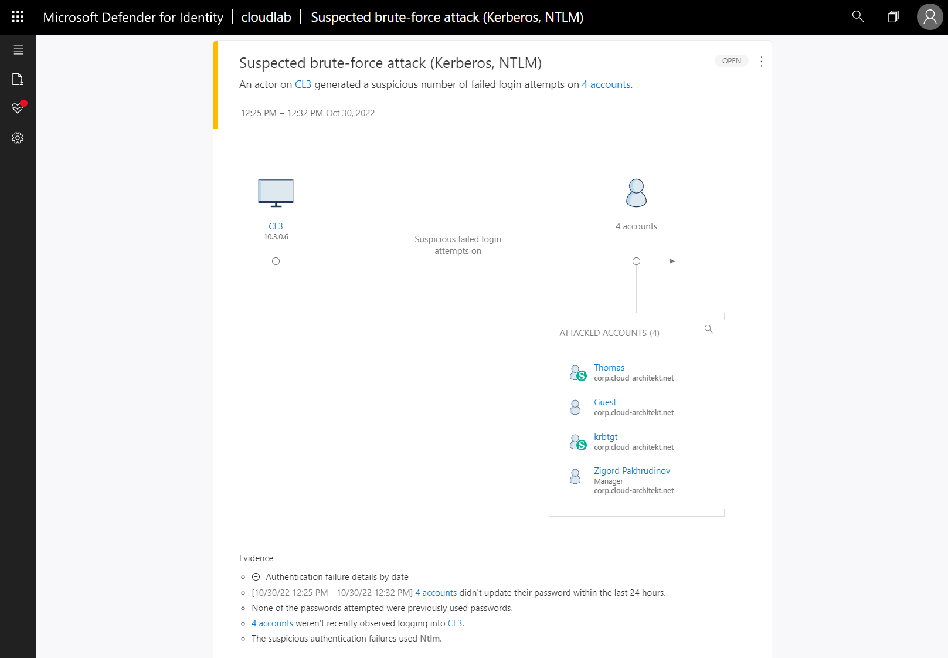Open the timeline list icon in sidebar
The height and width of the screenshot is (658, 948).
tap(18, 50)
